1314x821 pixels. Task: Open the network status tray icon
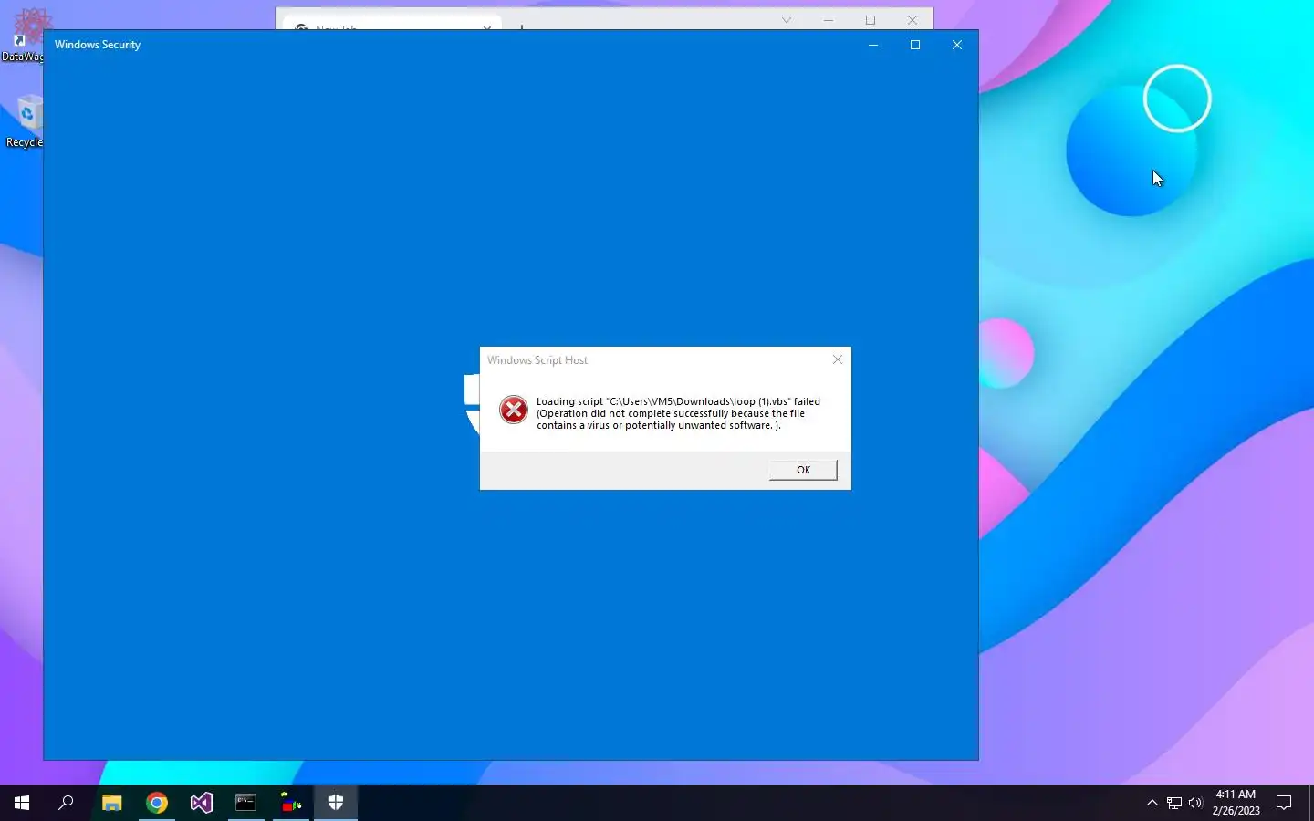point(1174,803)
